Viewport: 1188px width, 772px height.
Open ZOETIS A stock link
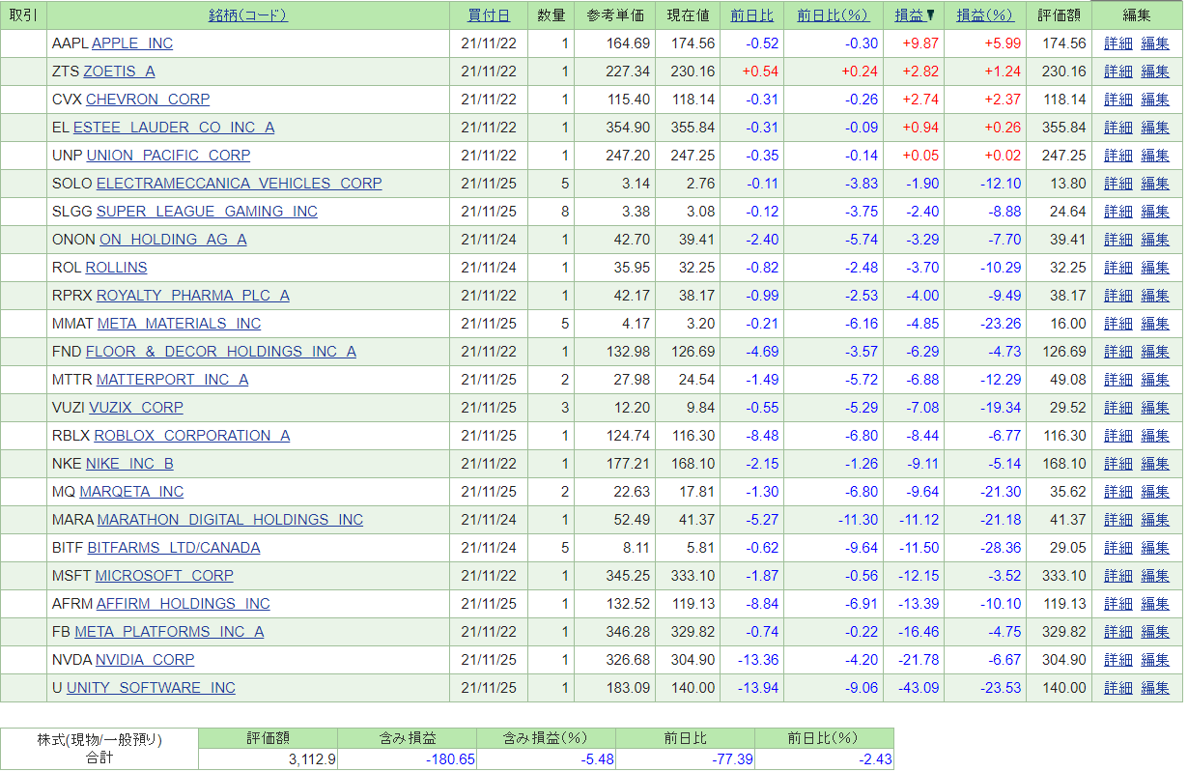coord(119,71)
